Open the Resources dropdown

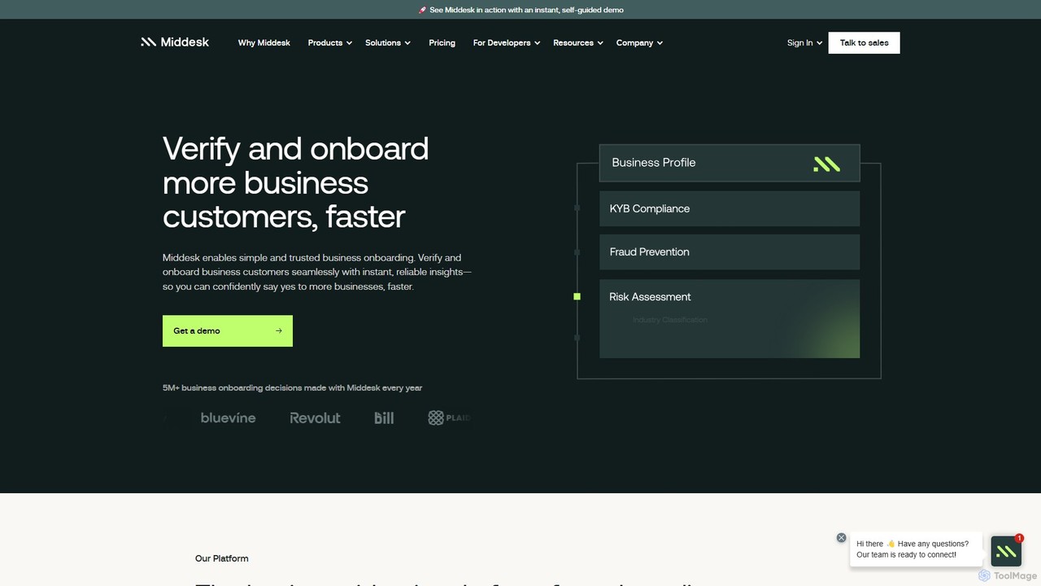(577, 42)
